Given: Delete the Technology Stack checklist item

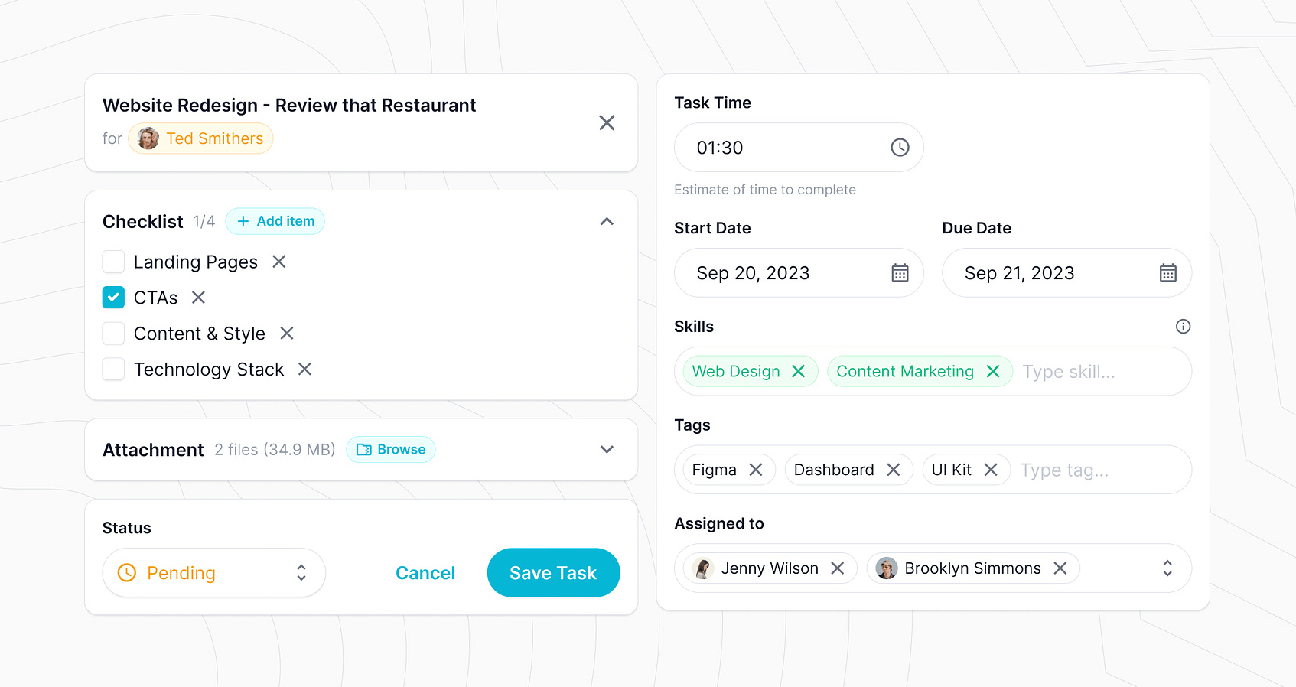Looking at the screenshot, I should click(304, 370).
